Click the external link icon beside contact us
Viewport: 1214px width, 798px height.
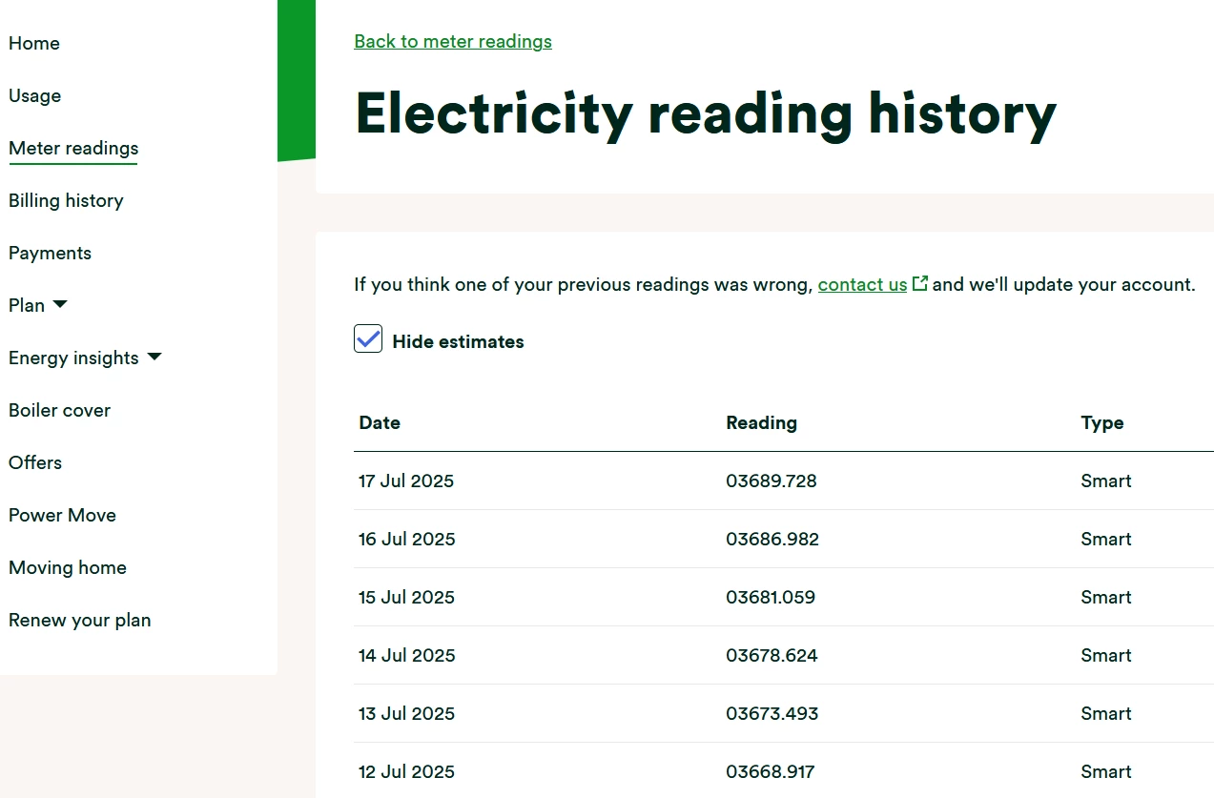[x=920, y=283]
